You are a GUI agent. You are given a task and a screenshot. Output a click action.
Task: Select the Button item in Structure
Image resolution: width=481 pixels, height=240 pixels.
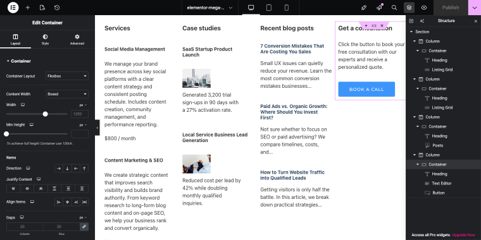[x=439, y=193]
